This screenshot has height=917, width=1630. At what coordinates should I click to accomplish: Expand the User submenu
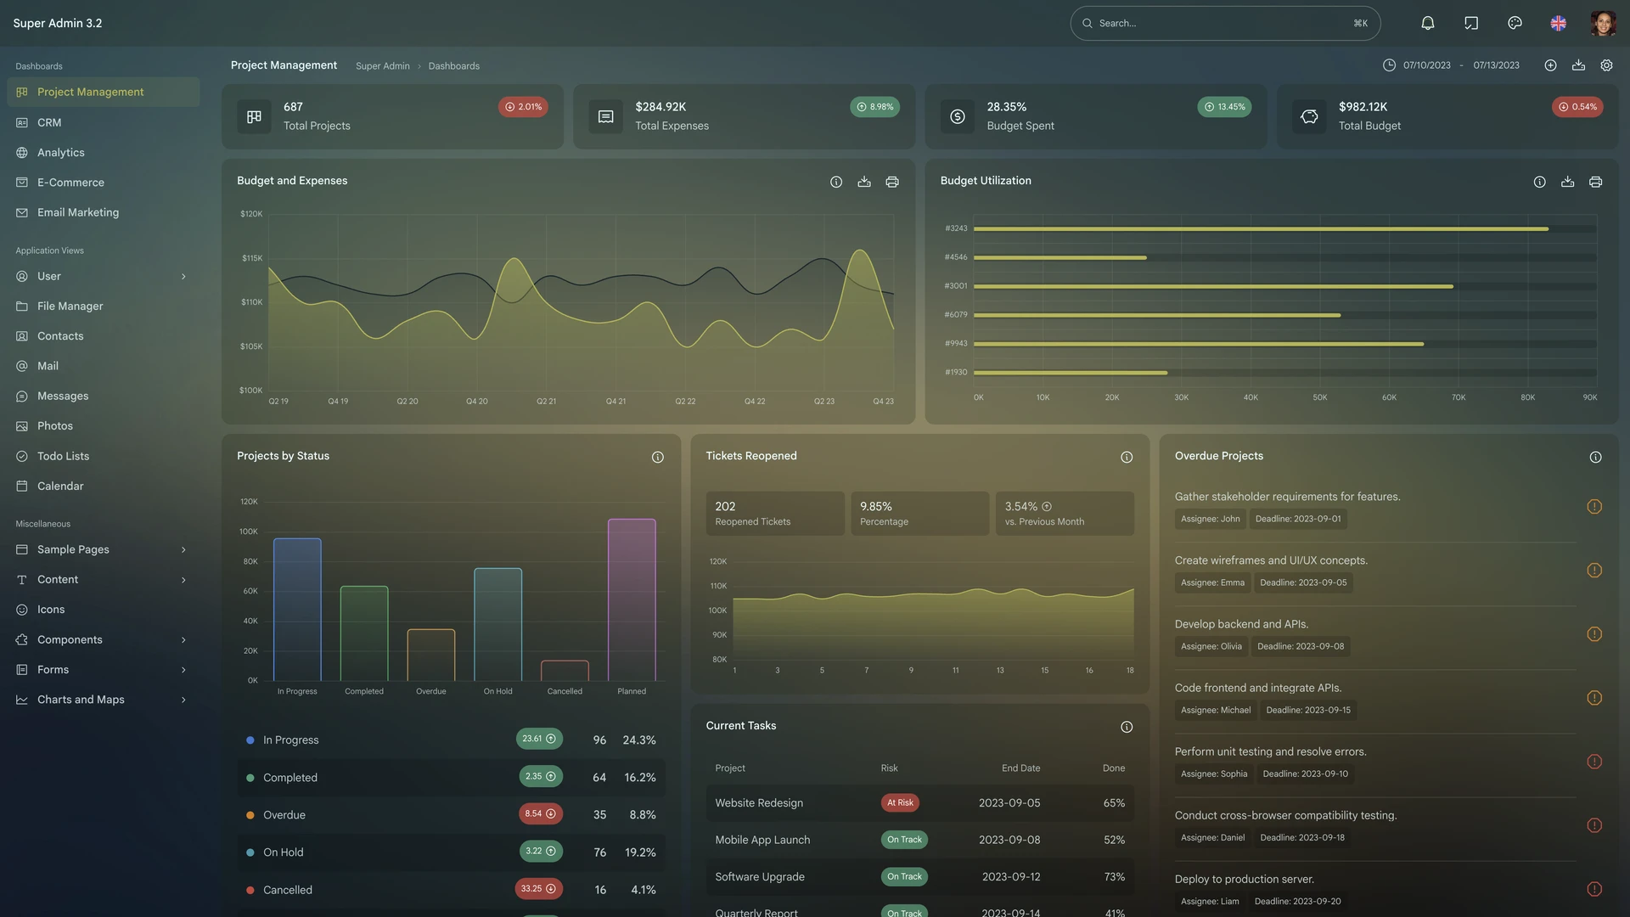coord(104,276)
